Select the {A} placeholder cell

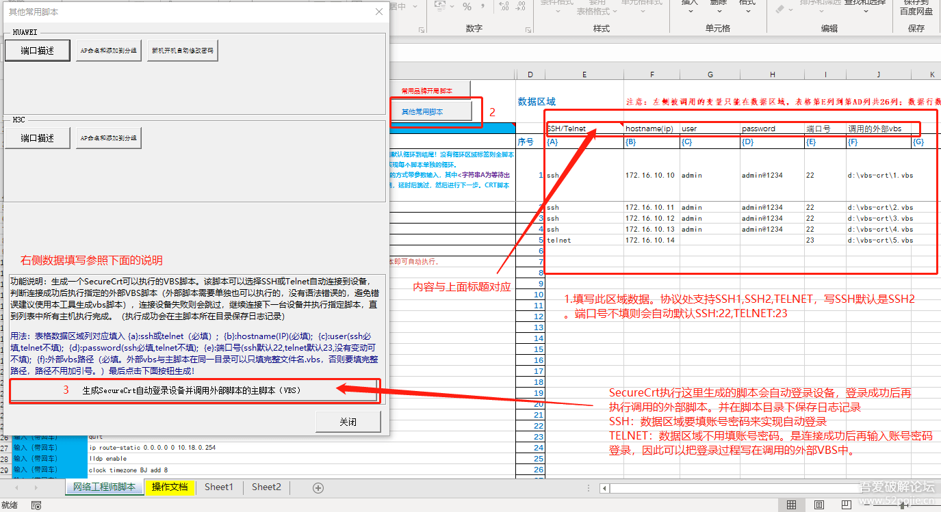[x=584, y=142]
